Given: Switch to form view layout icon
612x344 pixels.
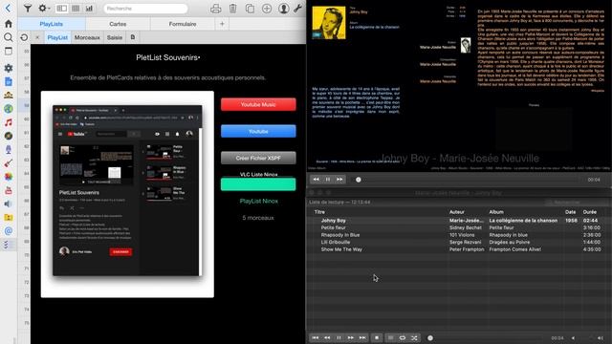Looking at the screenshot, I should (x=61, y=9).
